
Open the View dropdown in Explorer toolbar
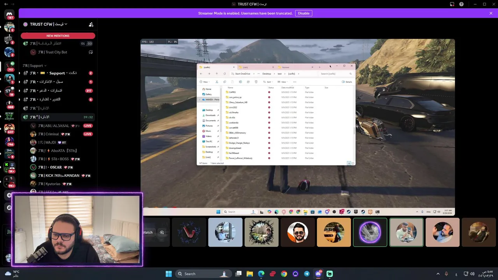pyautogui.click(x=283, y=82)
